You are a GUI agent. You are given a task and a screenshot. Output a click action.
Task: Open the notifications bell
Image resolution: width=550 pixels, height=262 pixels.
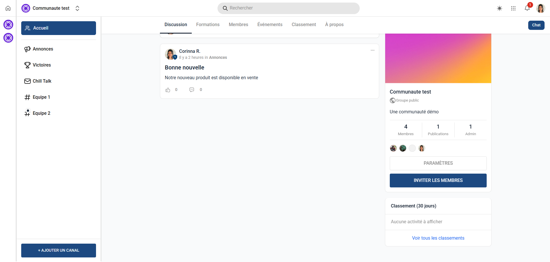coord(527,8)
